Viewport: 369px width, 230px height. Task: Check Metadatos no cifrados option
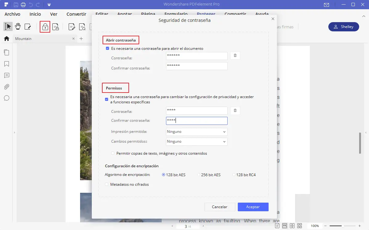[x=107, y=184]
